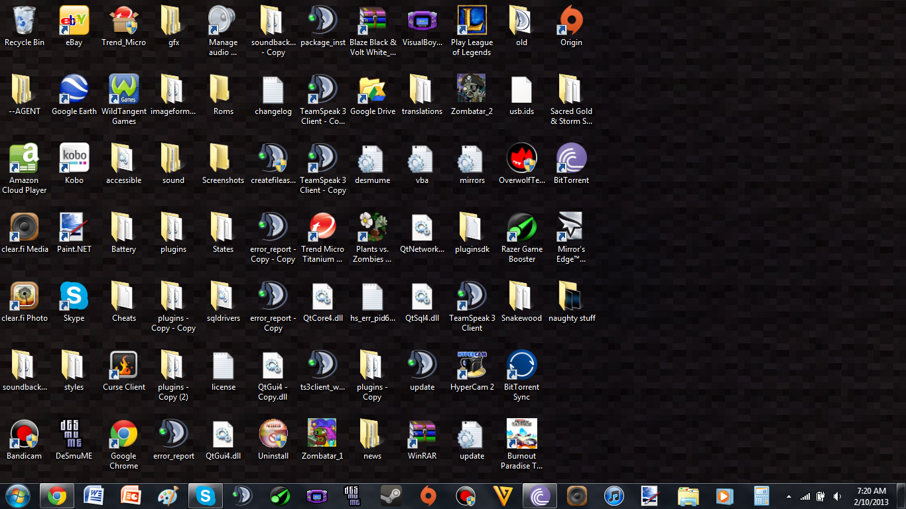Open the Recycle Bin on the desktop

pos(25,27)
